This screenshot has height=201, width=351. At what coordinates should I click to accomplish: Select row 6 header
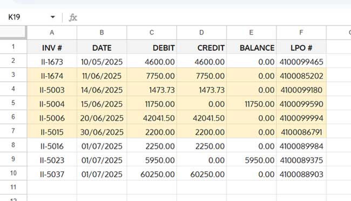coord(13,117)
